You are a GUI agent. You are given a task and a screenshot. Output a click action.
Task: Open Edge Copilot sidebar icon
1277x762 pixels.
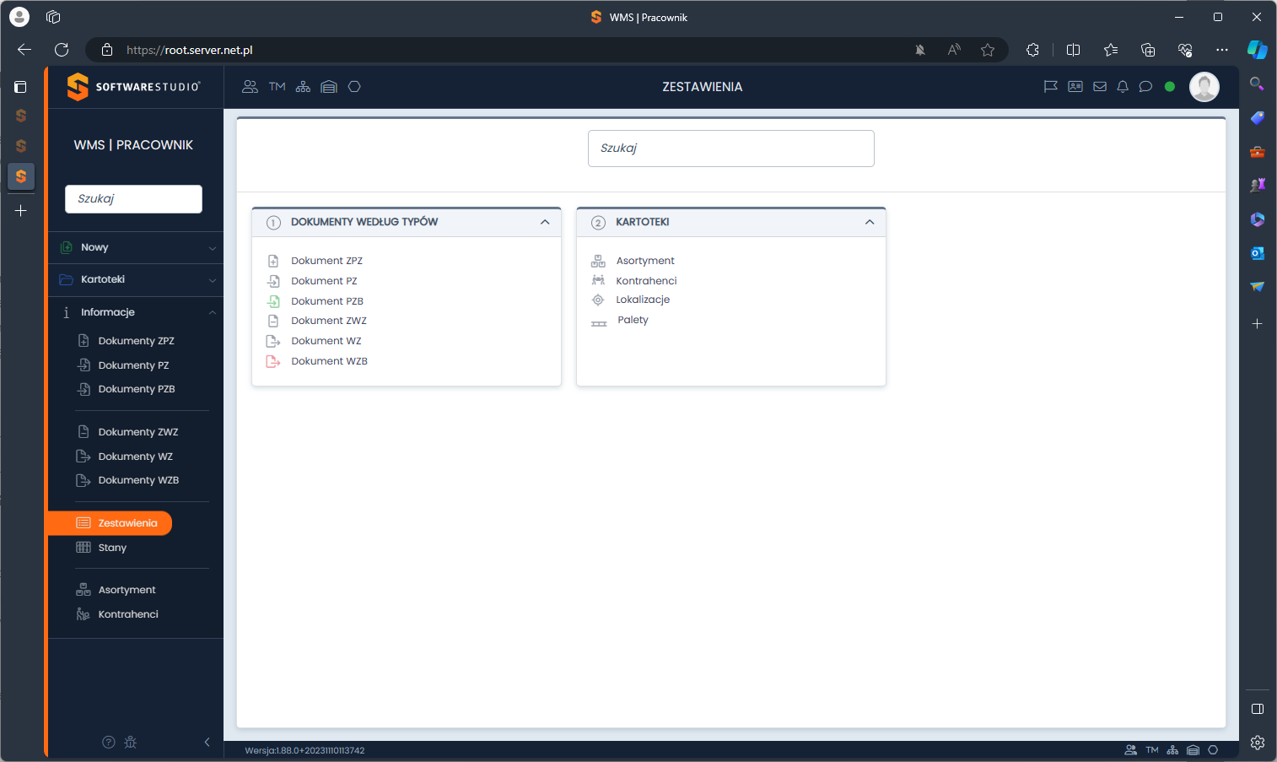pos(1257,50)
